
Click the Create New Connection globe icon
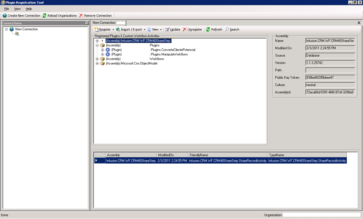pos(5,16)
